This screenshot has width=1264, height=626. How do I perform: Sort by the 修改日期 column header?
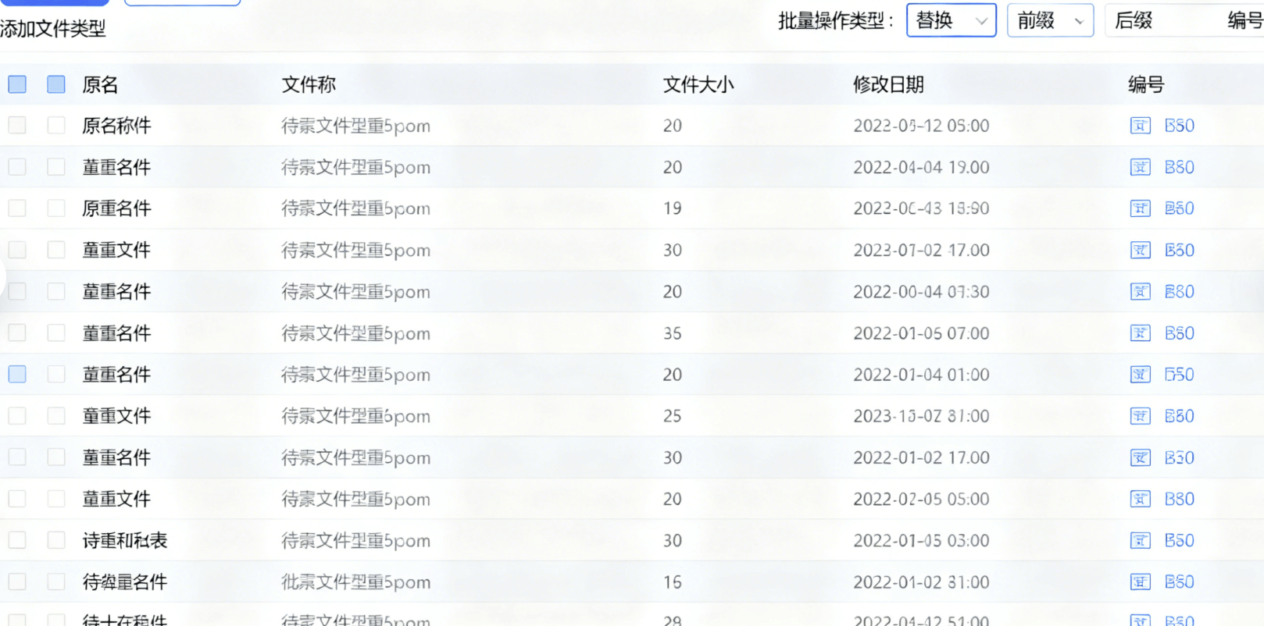(x=888, y=84)
